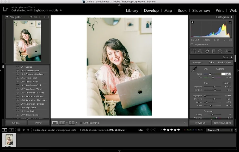Enable the Soft Proofing checkbox
This screenshot has width=239, height=152.
click(81, 123)
